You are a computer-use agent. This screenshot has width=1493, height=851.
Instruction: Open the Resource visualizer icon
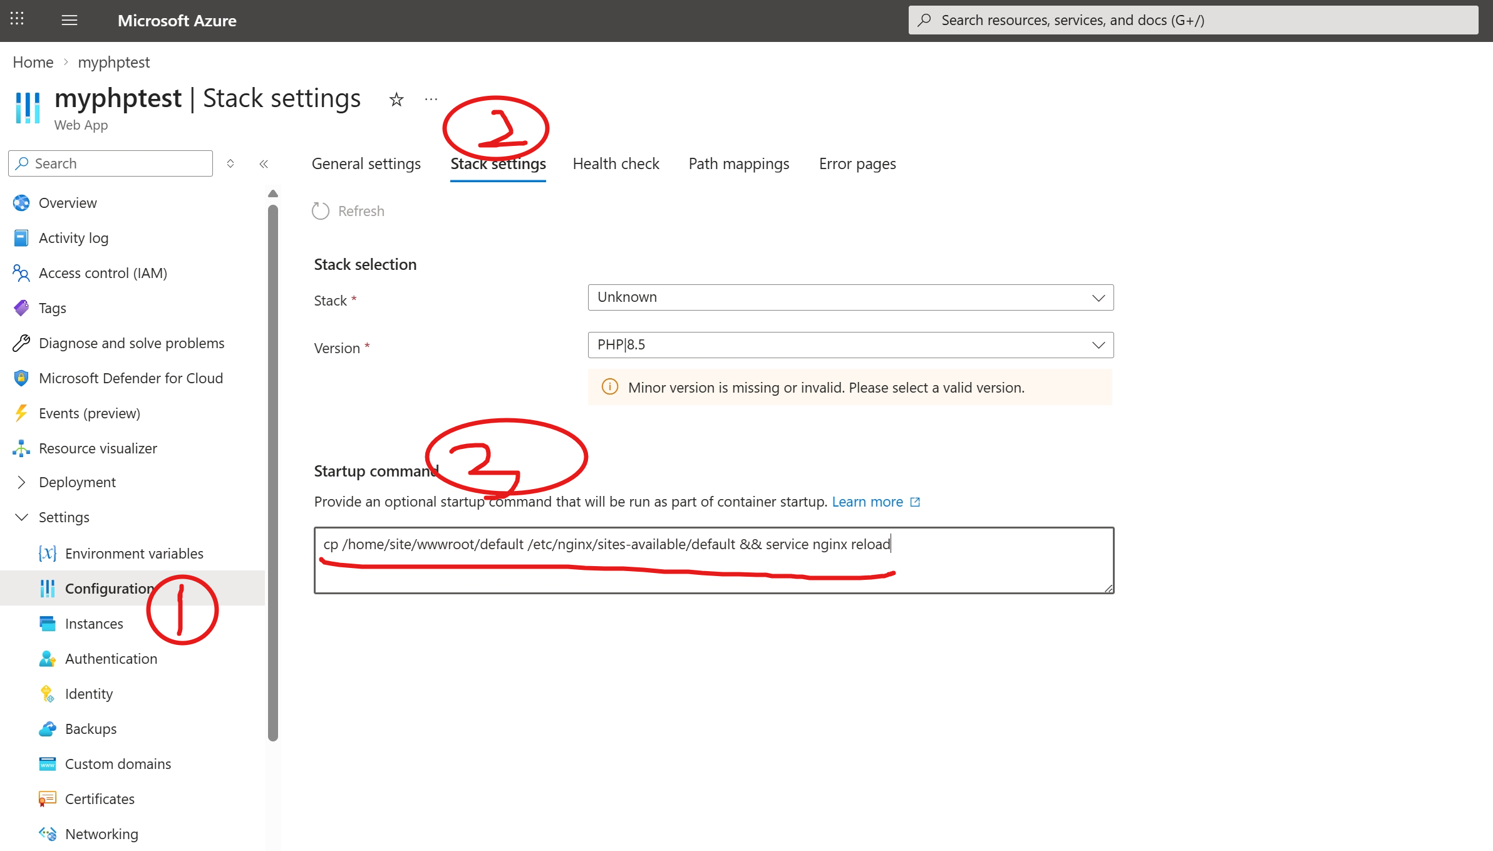(x=21, y=448)
